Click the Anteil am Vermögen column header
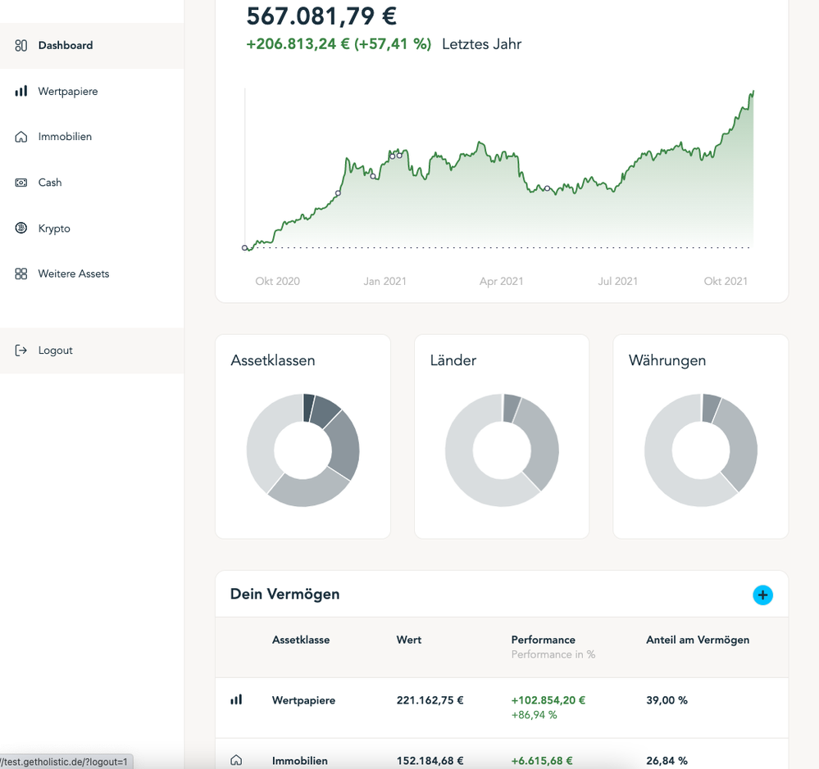The width and height of the screenshot is (819, 769). coord(697,640)
